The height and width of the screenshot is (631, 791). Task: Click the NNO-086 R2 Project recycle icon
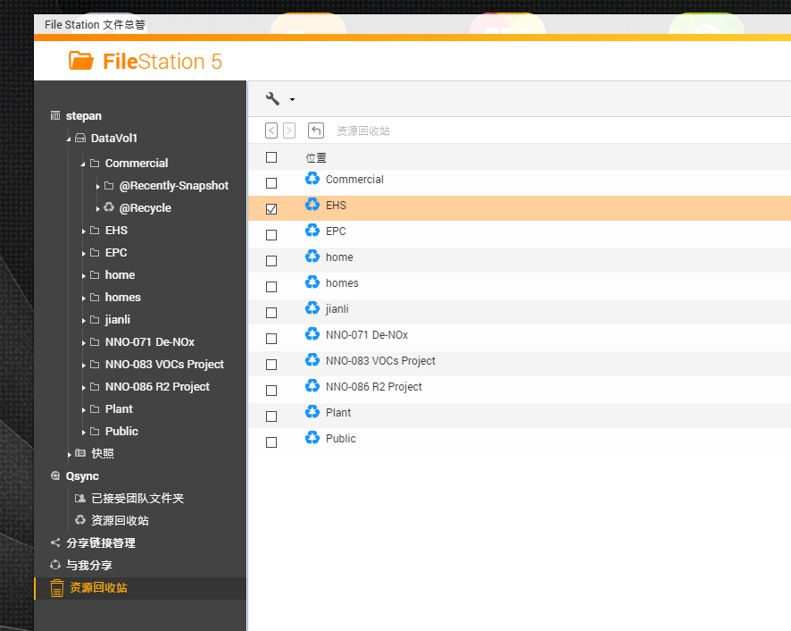click(x=312, y=386)
